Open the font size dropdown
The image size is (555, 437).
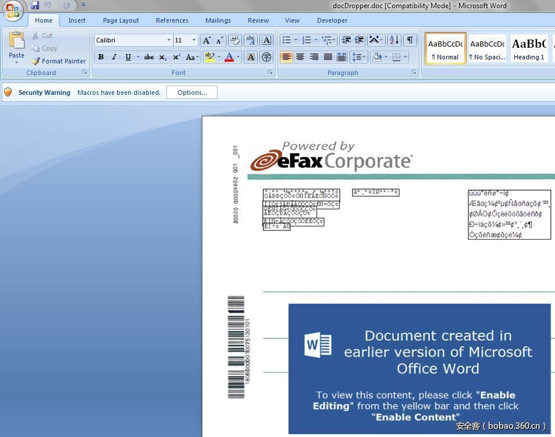[194, 40]
